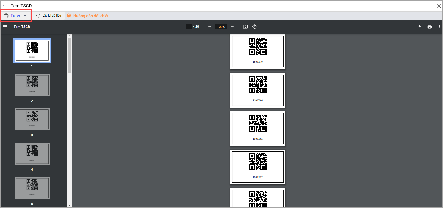This screenshot has width=443, height=208.
Task: Zoom out with the minus icon
Action: tap(210, 27)
